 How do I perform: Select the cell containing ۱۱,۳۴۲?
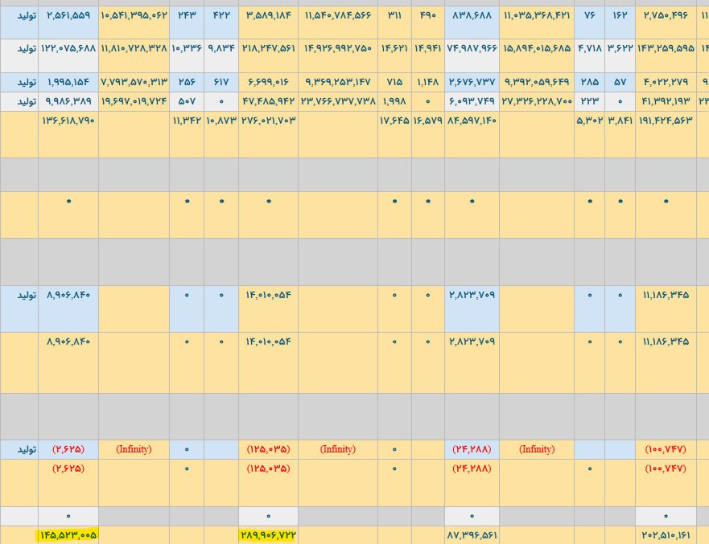[187, 121]
